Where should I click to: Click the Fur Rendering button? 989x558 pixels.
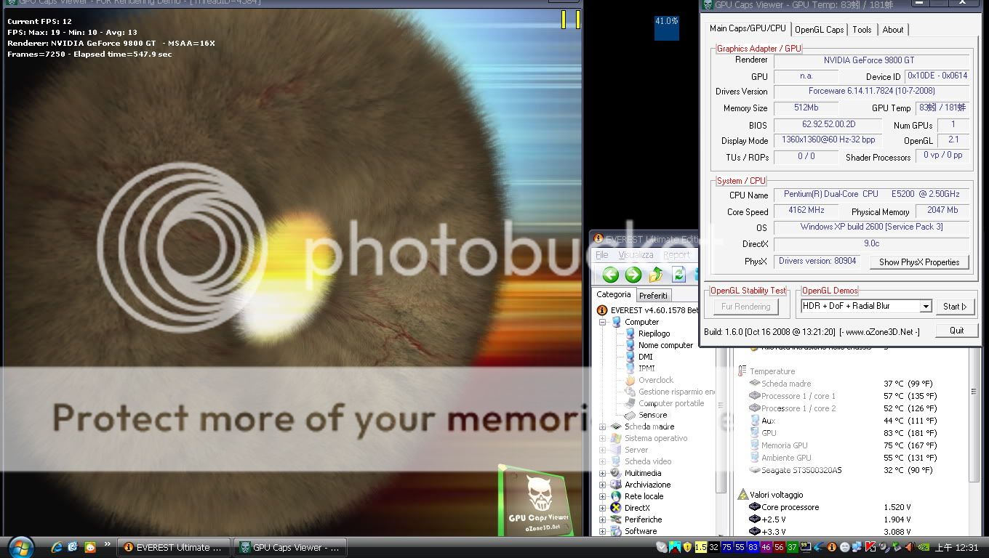pos(745,307)
